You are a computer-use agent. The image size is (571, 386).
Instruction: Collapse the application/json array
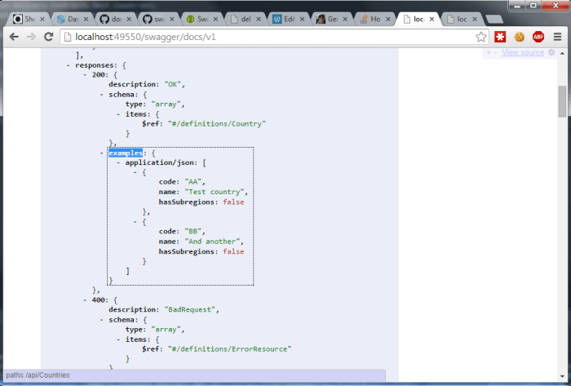pyautogui.click(x=118, y=162)
